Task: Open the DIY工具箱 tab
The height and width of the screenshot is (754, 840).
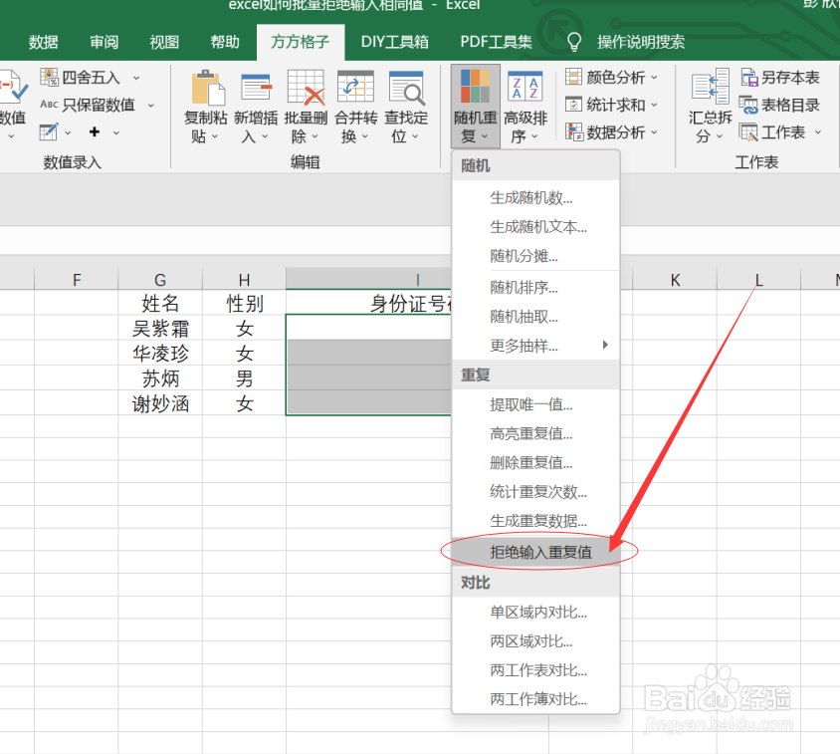Action: pos(395,42)
